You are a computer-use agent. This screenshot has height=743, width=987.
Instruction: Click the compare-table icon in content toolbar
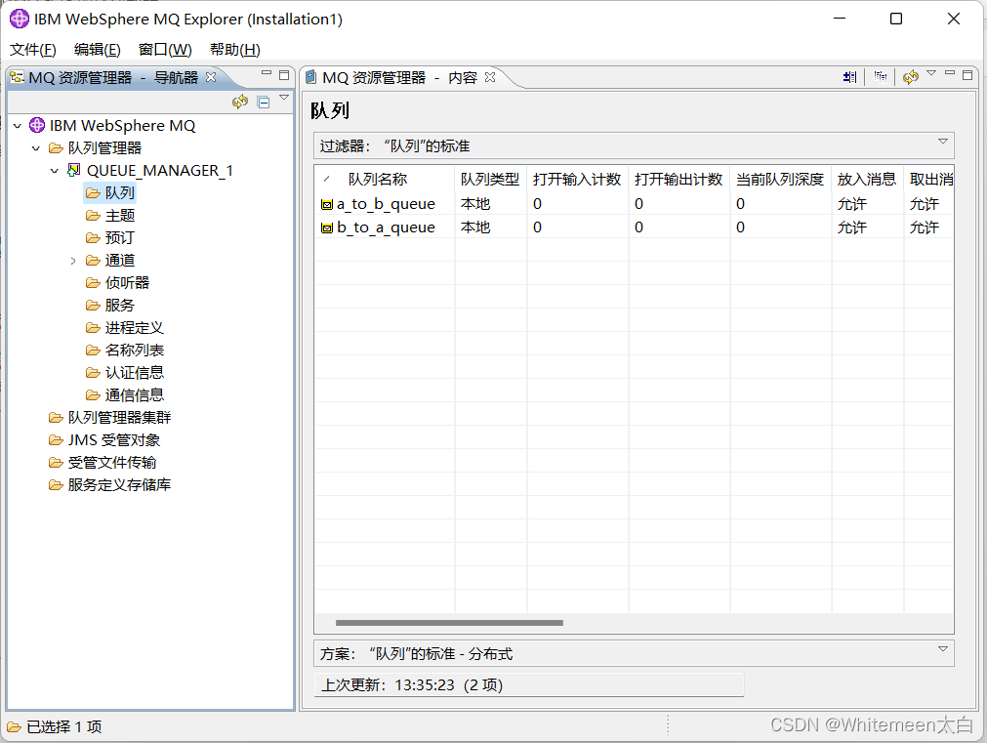[x=849, y=77]
